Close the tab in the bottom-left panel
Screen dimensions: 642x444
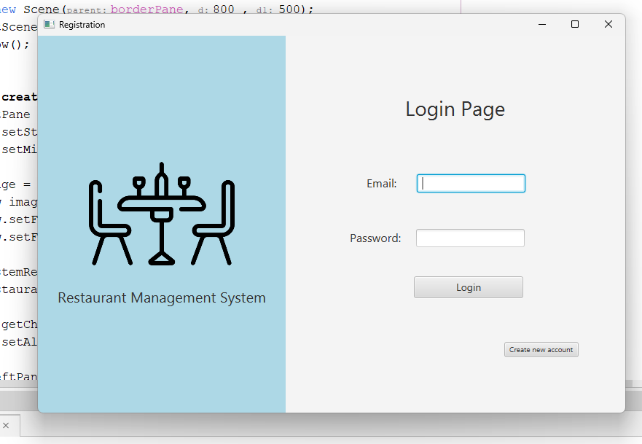pyautogui.click(x=6, y=425)
